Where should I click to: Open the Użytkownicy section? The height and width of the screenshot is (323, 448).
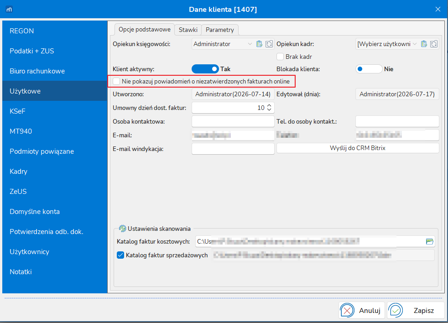[55, 251]
